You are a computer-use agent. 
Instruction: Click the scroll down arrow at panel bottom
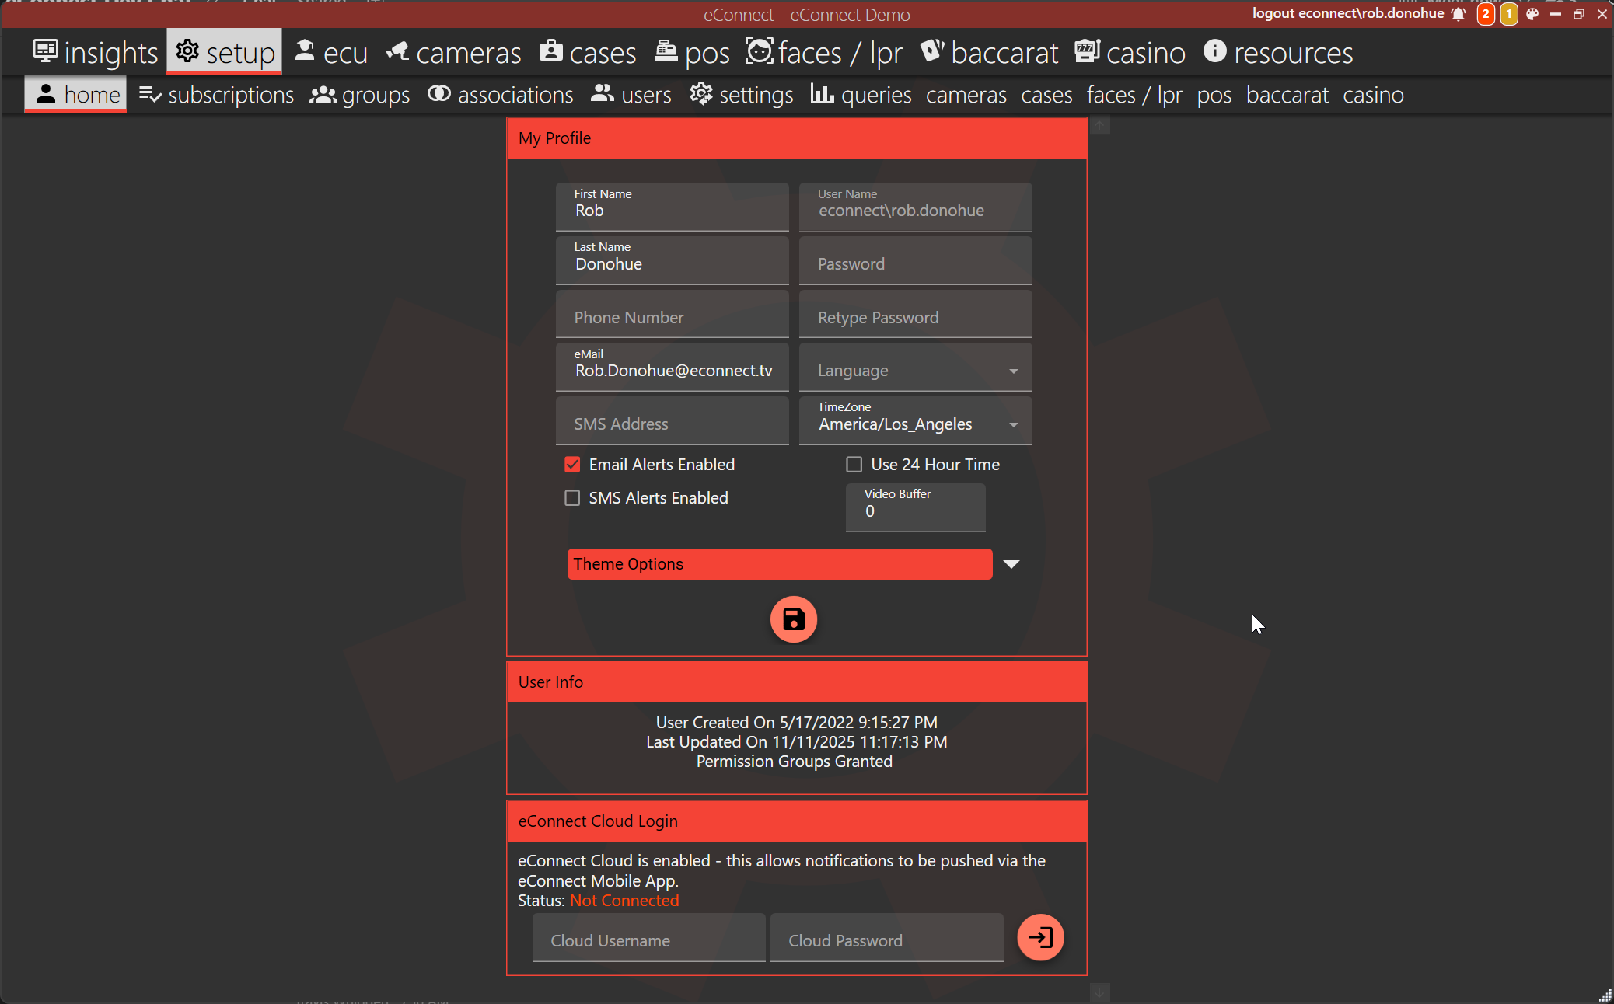[x=1099, y=992]
